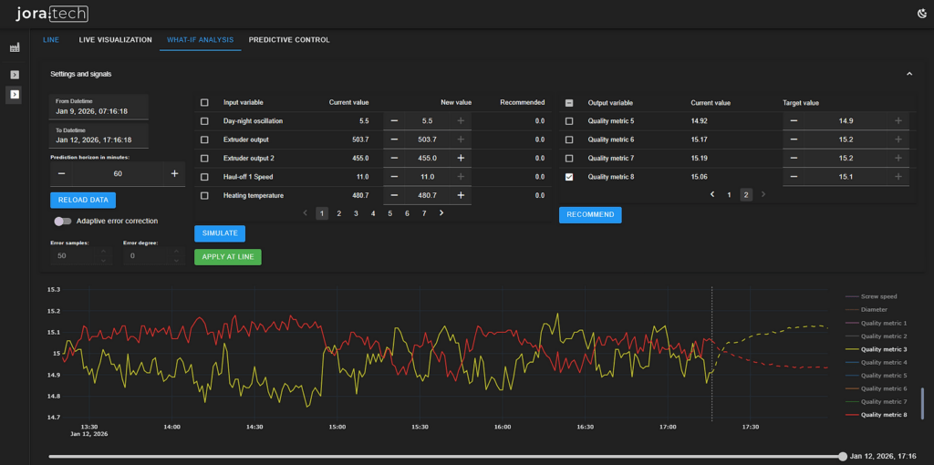Screen dimensions: 934x465
Task: Switch to Predictive Control tab
Action: click(289, 40)
